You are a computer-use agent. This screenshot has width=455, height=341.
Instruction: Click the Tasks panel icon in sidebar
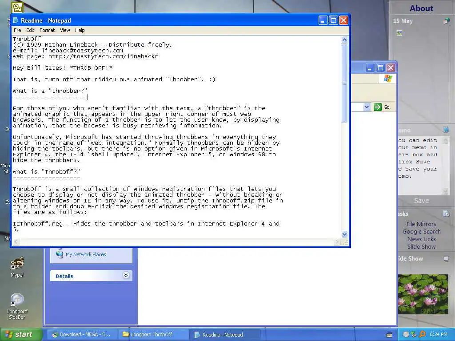(446, 214)
